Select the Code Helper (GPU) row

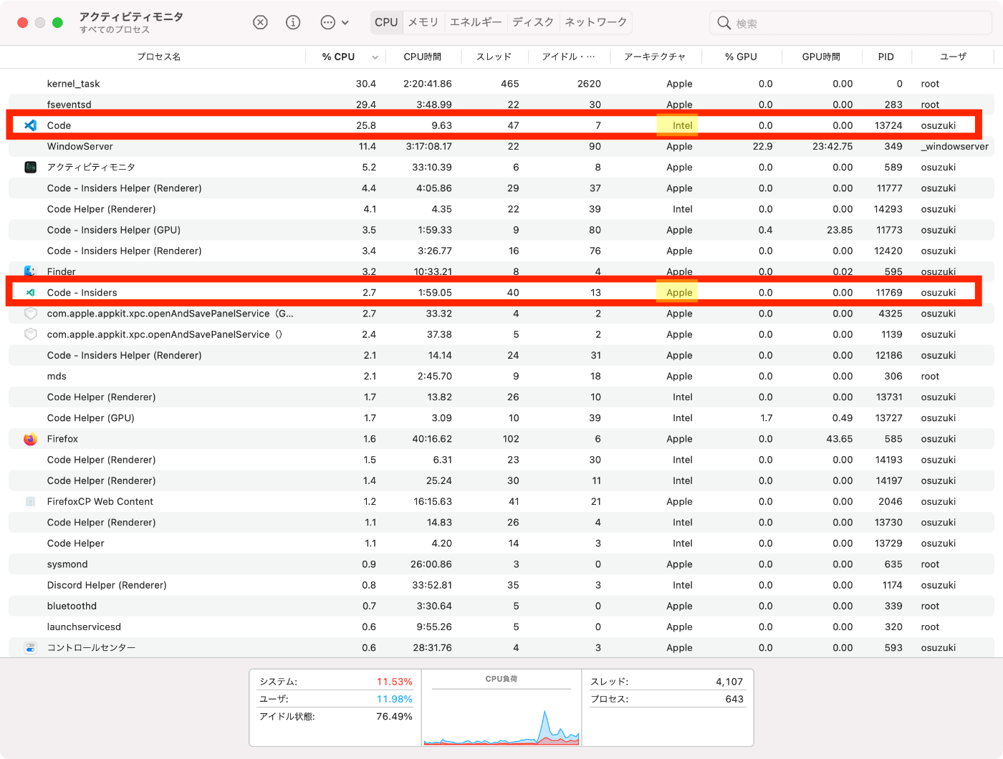[x=501, y=418]
